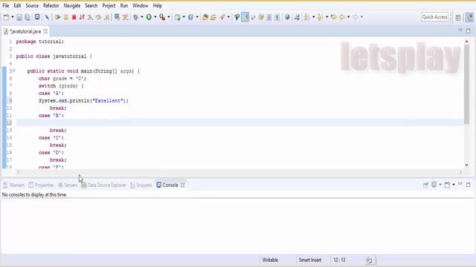Click the Use Step Filters icon
Image resolution: width=476 pixels, height=267 pixels.
point(125,17)
